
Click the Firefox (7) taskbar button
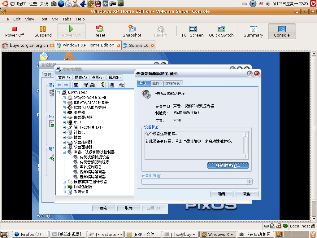click(x=31, y=234)
